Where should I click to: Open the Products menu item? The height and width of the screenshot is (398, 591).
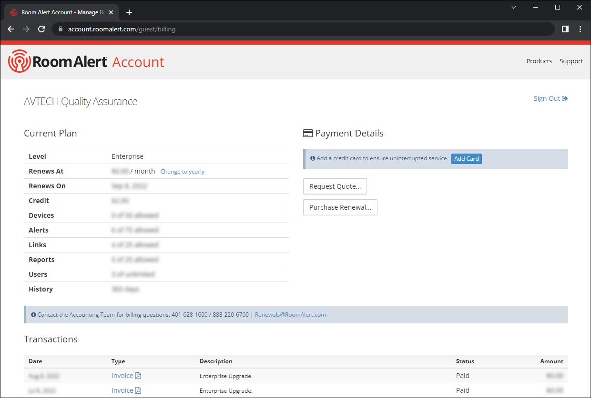point(539,61)
